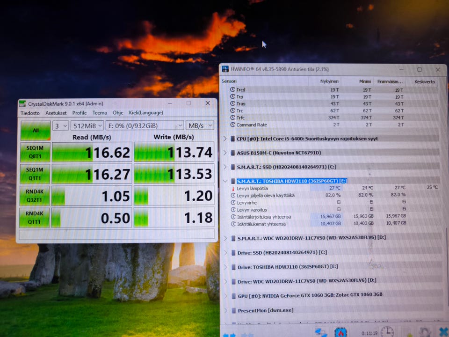This screenshot has width=449, height=337.
Task: Click the CPU flame icon in HWiNFO toolbar
Action: coord(341,332)
